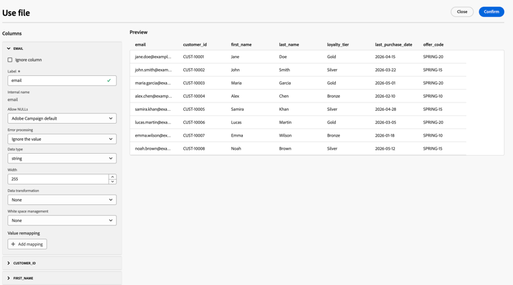
Task: Open the Data transformation dropdown
Action: coord(62,200)
